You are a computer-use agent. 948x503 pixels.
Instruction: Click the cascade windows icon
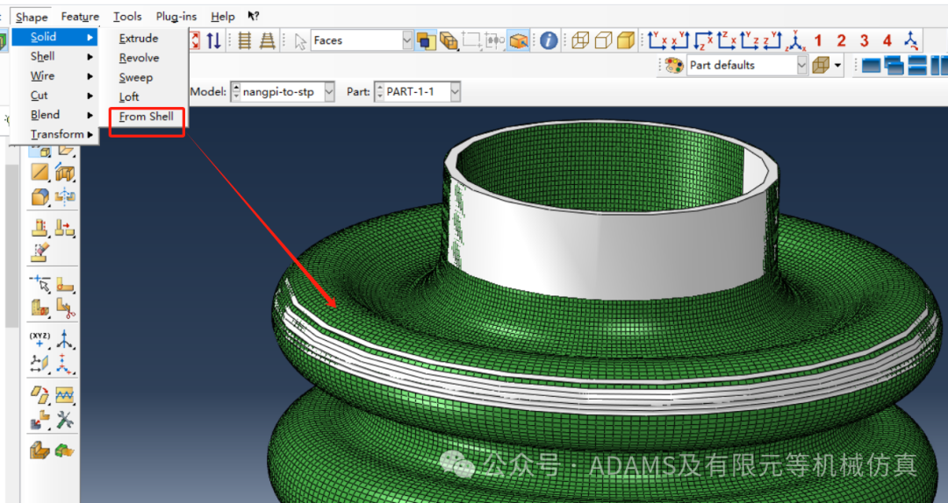click(894, 65)
